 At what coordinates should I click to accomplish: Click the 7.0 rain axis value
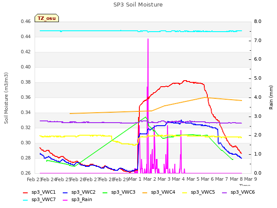tap(258, 40)
